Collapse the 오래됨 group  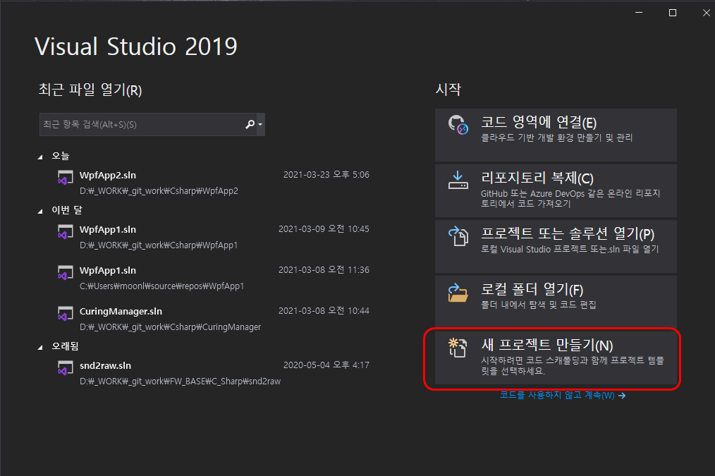40,348
